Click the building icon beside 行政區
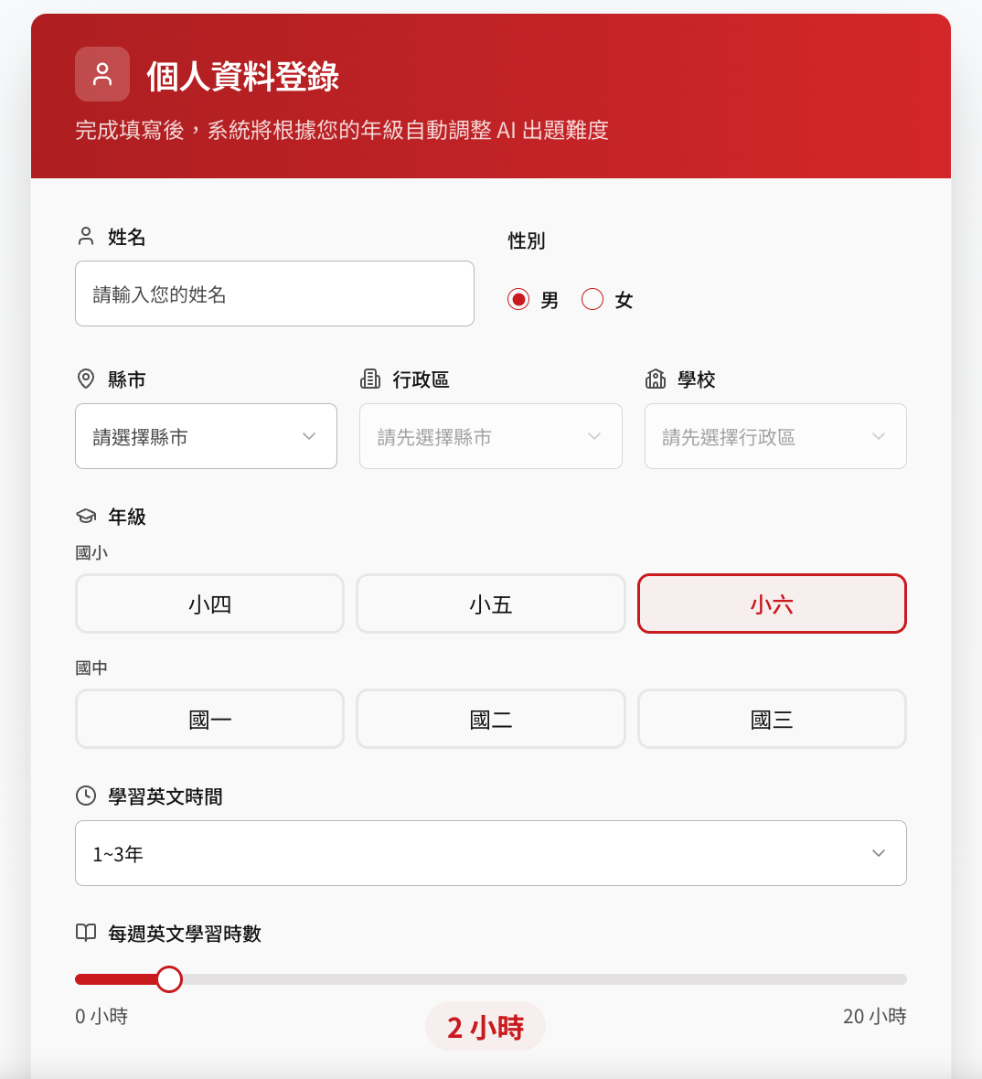Viewport: 982px width, 1079px height. [370, 379]
